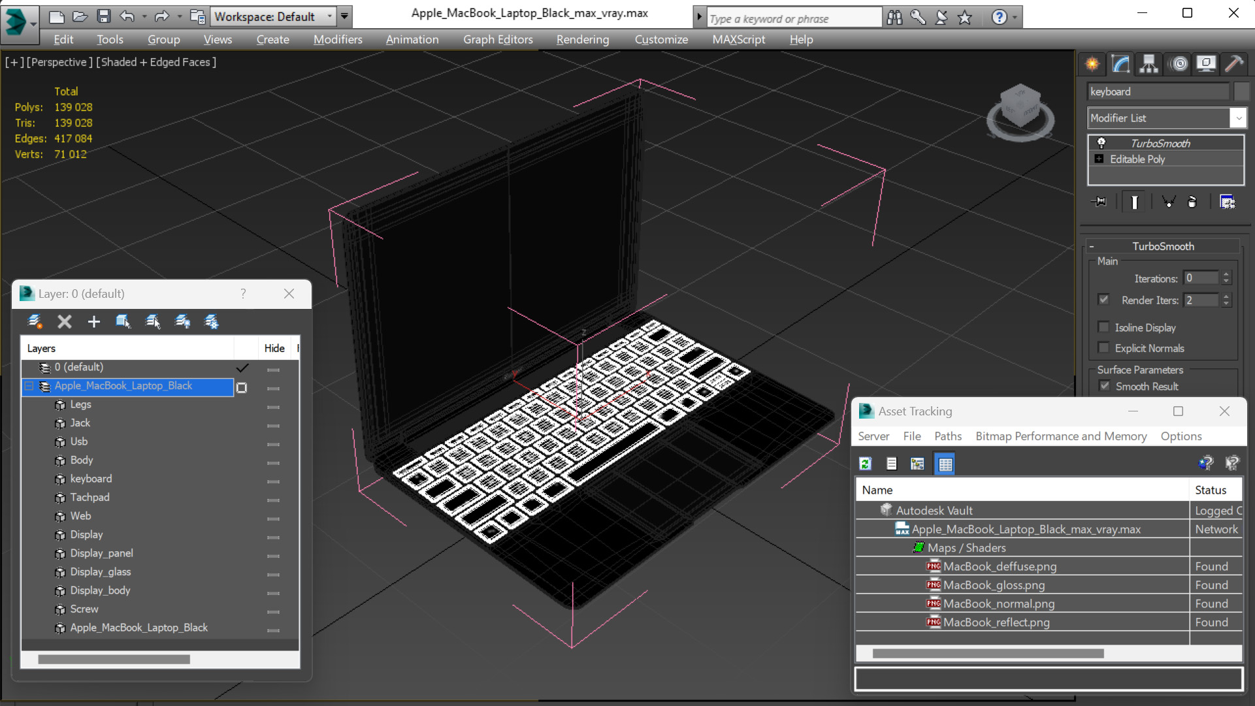Toggle the Smooth Result checkbox

pyautogui.click(x=1104, y=386)
